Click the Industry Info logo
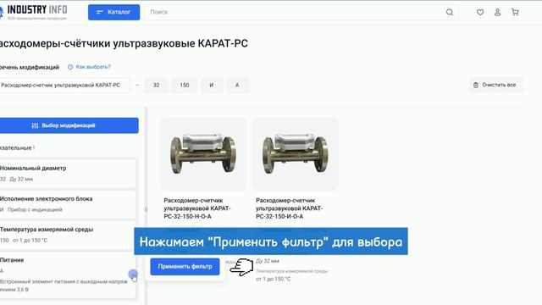 tap(34, 12)
